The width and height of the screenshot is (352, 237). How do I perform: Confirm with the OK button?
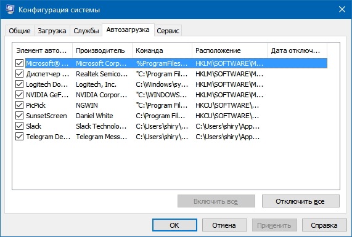coord(174,225)
